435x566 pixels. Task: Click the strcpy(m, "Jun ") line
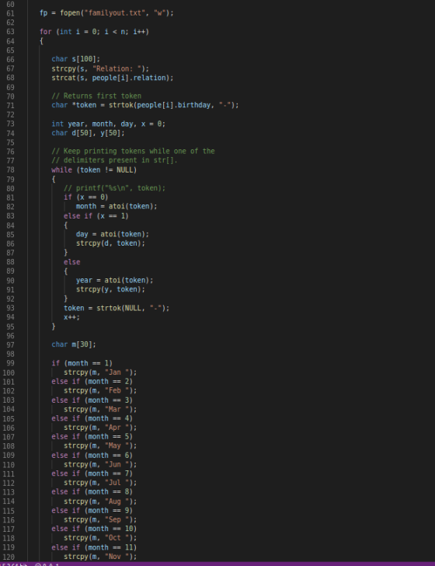click(x=100, y=465)
